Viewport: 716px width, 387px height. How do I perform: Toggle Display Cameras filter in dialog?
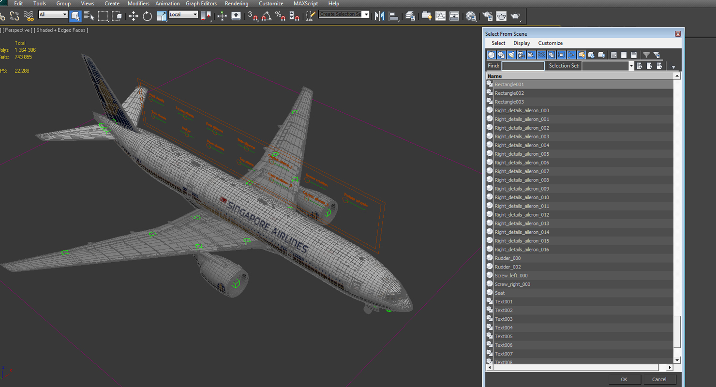522,55
